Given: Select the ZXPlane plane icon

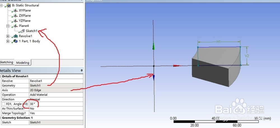Looking at the screenshot, I should click(16, 16).
